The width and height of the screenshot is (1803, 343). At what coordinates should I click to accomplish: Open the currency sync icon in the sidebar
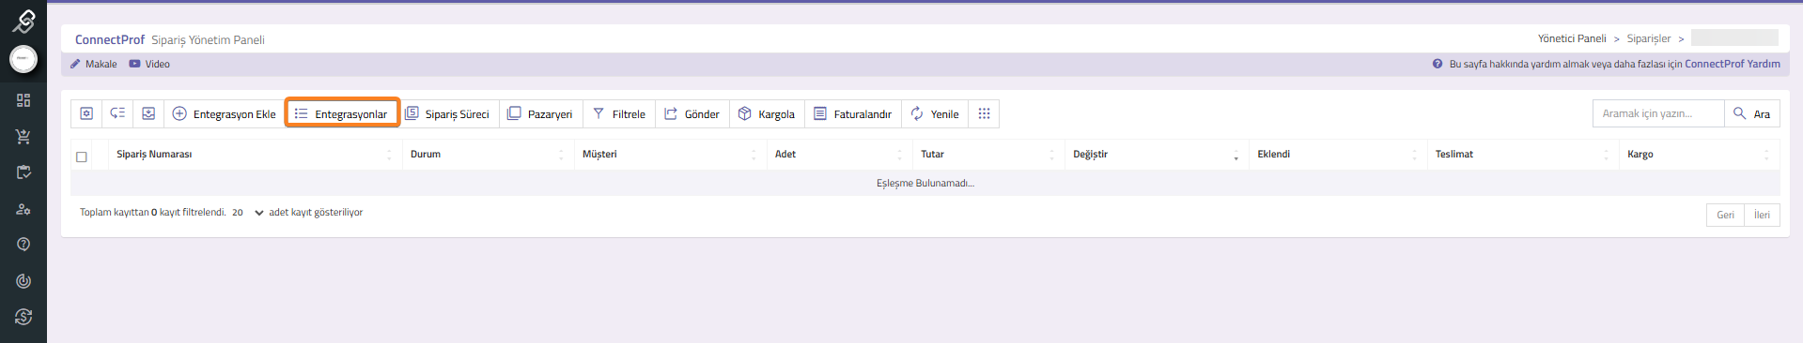pyautogui.click(x=23, y=317)
